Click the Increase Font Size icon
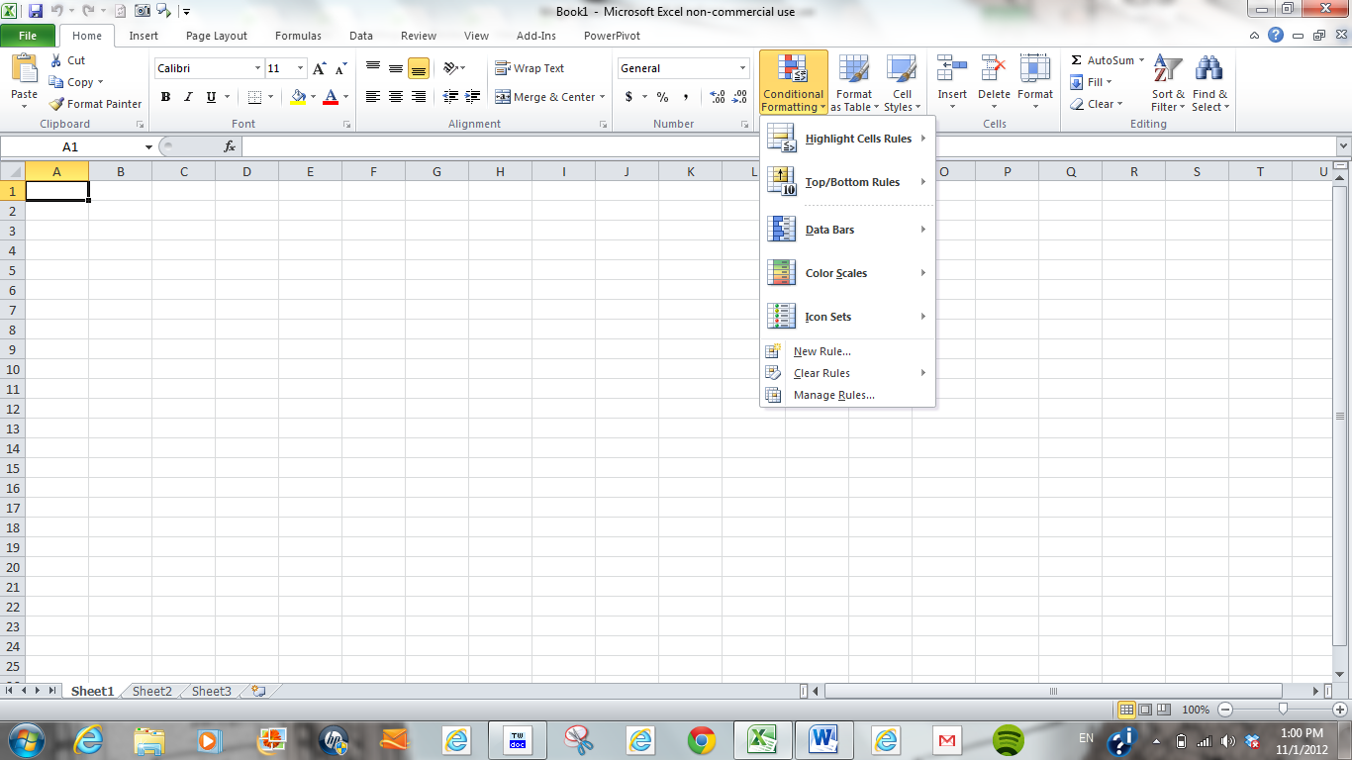The height and width of the screenshot is (760, 1352). (x=320, y=68)
